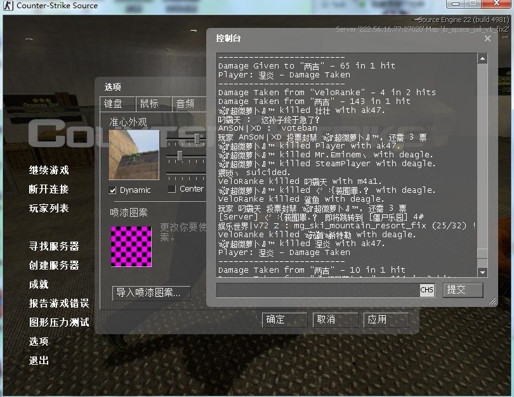
Task: Open 寻找服务器 from main menu
Action: coord(54,246)
